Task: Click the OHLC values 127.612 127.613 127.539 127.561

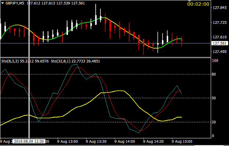Action: coord(56,3)
